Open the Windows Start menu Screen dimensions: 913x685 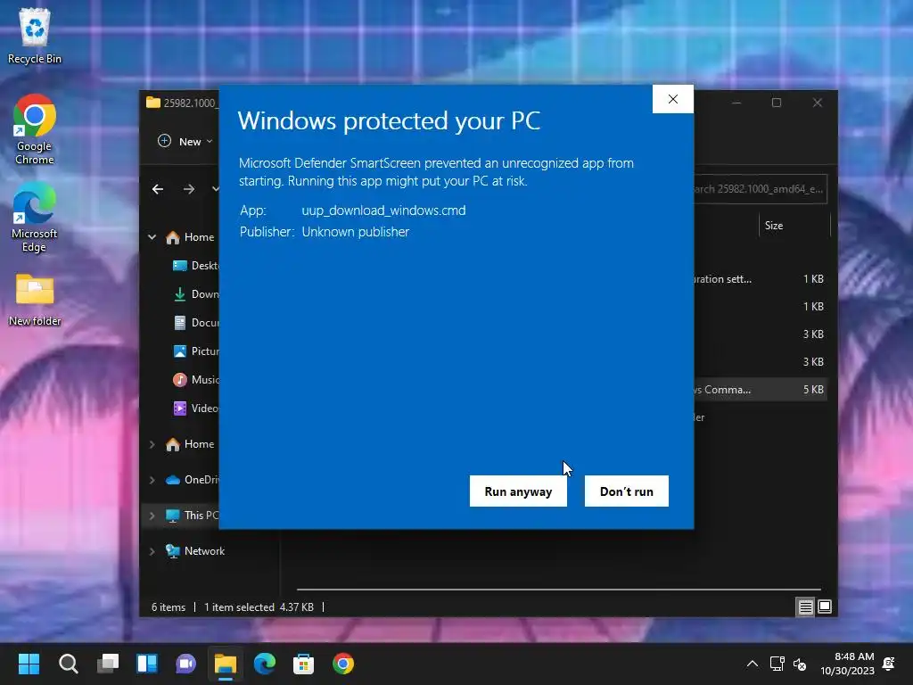[29, 664]
